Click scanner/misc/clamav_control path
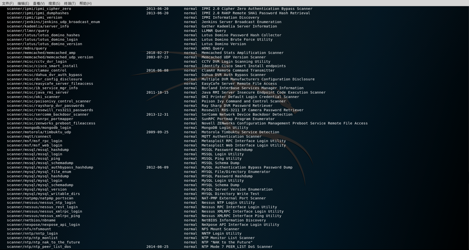Image resolution: width=469 pixels, height=250 pixels. pyautogui.click(x=36, y=70)
